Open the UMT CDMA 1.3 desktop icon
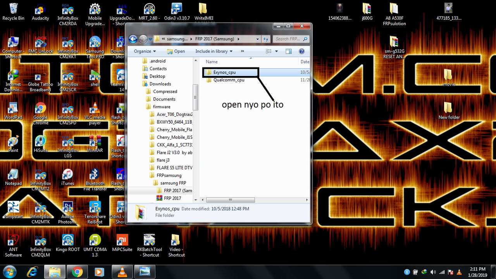Viewport: 496px width, 279px height. coord(95,246)
